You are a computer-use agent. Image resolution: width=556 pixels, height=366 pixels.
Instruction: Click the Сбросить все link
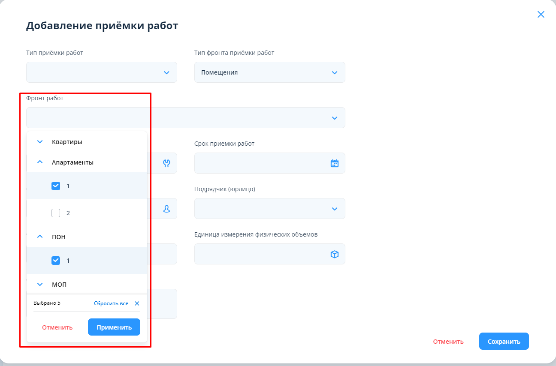111,303
